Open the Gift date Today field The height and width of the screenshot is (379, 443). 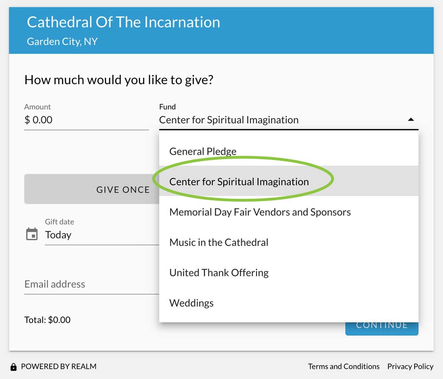102,235
